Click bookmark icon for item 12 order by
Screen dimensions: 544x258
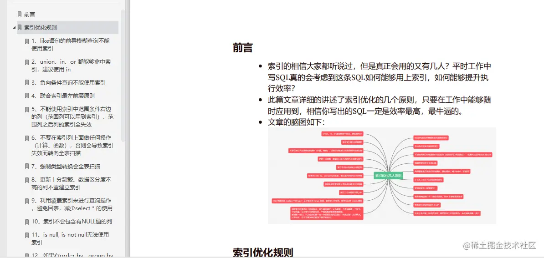click(x=27, y=256)
